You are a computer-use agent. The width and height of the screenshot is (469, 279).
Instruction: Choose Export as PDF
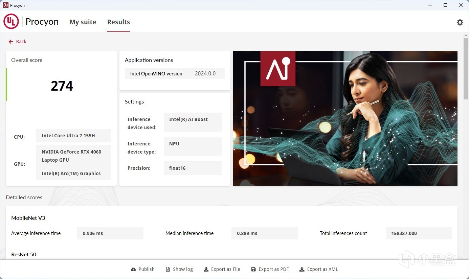tap(270, 269)
